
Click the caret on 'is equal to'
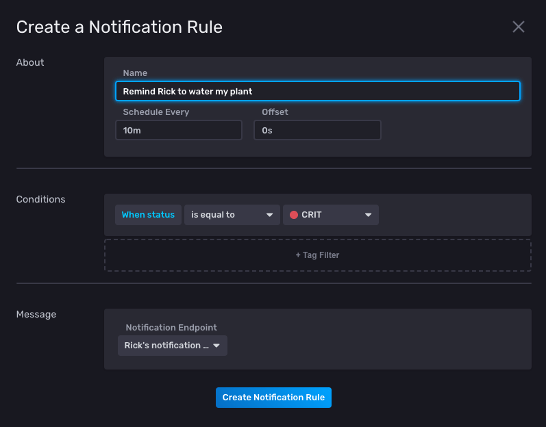pyautogui.click(x=270, y=215)
